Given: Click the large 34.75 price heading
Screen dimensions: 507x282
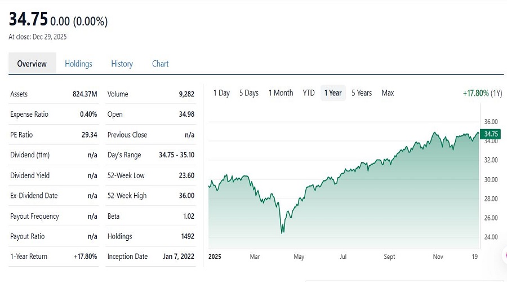Looking at the screenshot, I should pyautogui.click(x=28, y=20).
